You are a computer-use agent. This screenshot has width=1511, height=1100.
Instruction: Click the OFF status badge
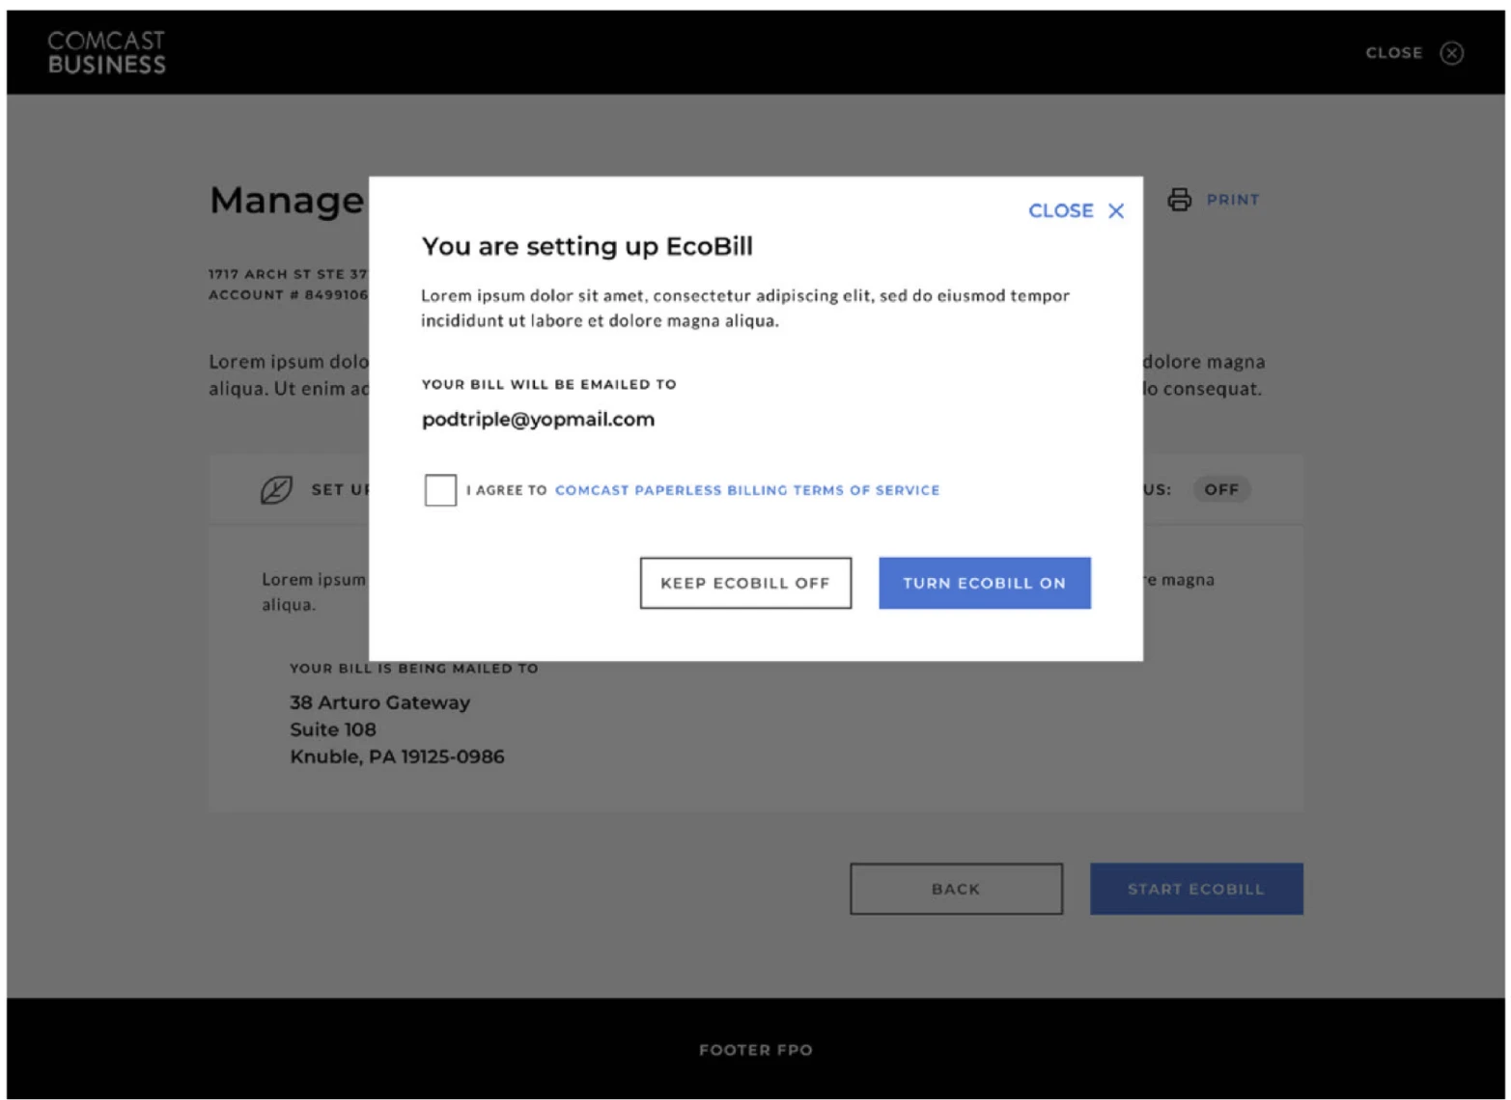click(x=1219, y=489)
